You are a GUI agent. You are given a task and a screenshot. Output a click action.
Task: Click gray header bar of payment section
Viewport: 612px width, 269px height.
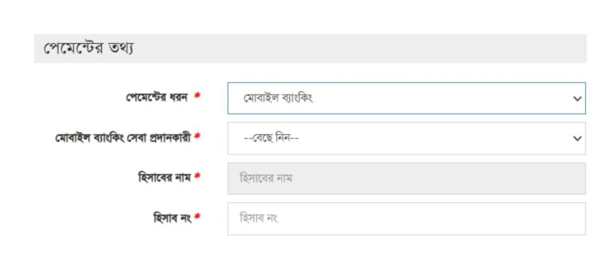click(359, 48)
